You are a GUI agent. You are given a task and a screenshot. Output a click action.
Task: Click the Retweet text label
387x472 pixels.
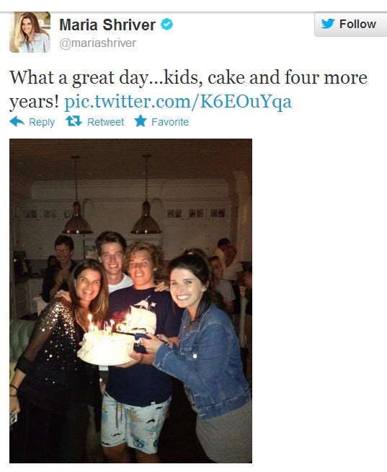point(105,122)
